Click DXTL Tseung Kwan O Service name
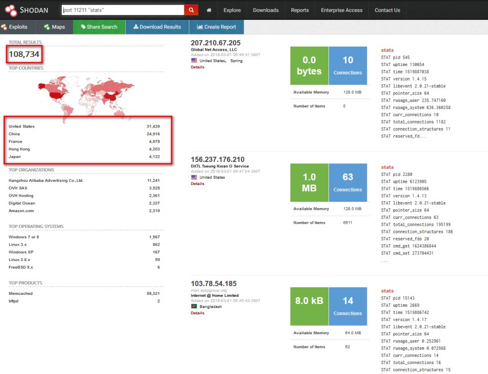The height and width of the screenshot is (374, 488). click(x=220, y=166)
